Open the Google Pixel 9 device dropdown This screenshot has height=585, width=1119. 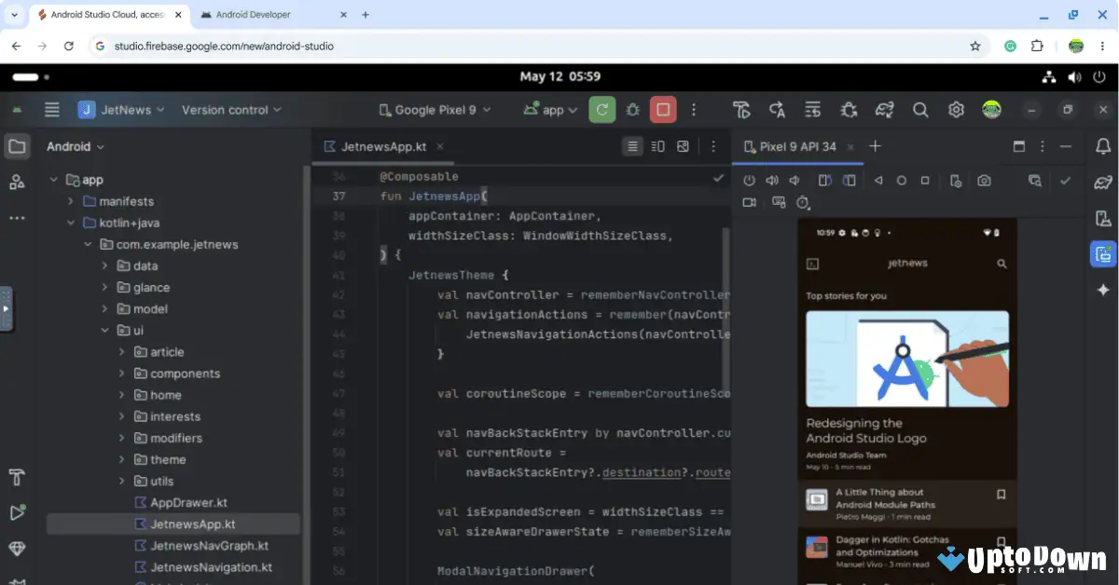(x=435, y=109)
